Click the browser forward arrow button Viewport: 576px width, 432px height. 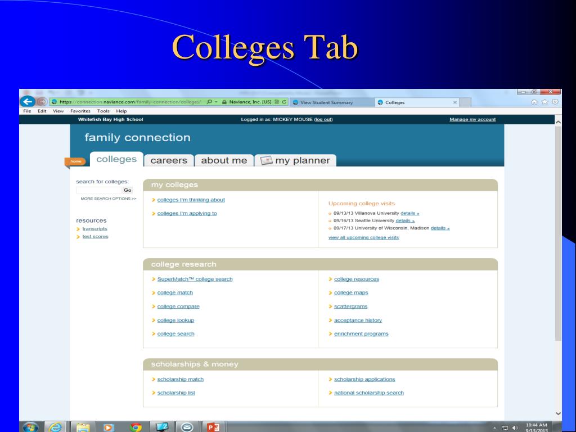[42, 102]
